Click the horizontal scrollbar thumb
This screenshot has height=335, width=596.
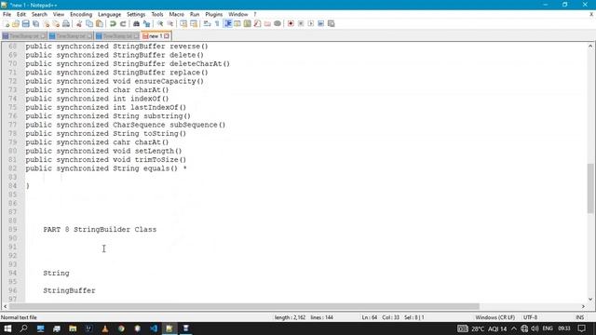click(x=244, y=306)
